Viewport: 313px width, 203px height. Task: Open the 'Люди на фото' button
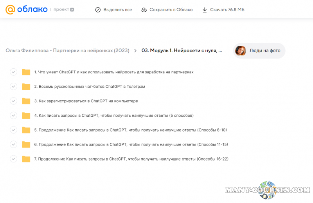point(265,51)
